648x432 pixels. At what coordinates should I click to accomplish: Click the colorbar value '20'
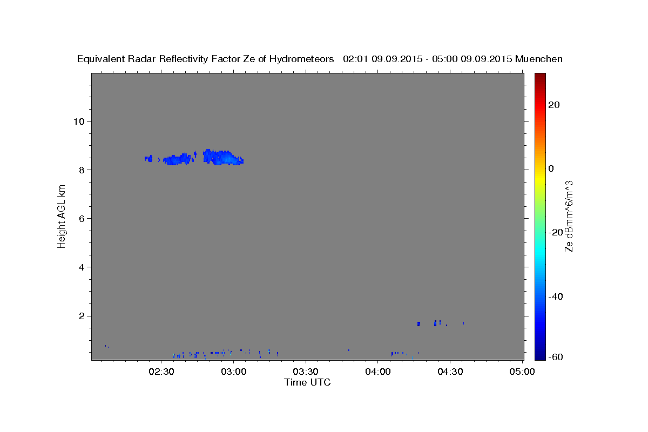click(554, 105)
